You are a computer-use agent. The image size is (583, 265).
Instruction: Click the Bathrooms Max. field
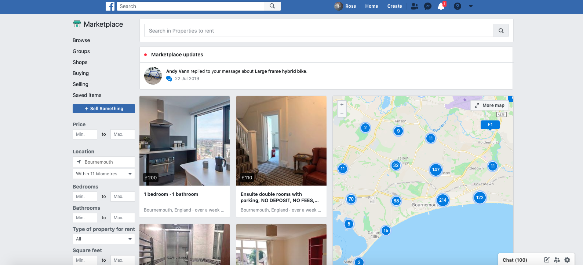pyautogui.click(x=123, y=218)
